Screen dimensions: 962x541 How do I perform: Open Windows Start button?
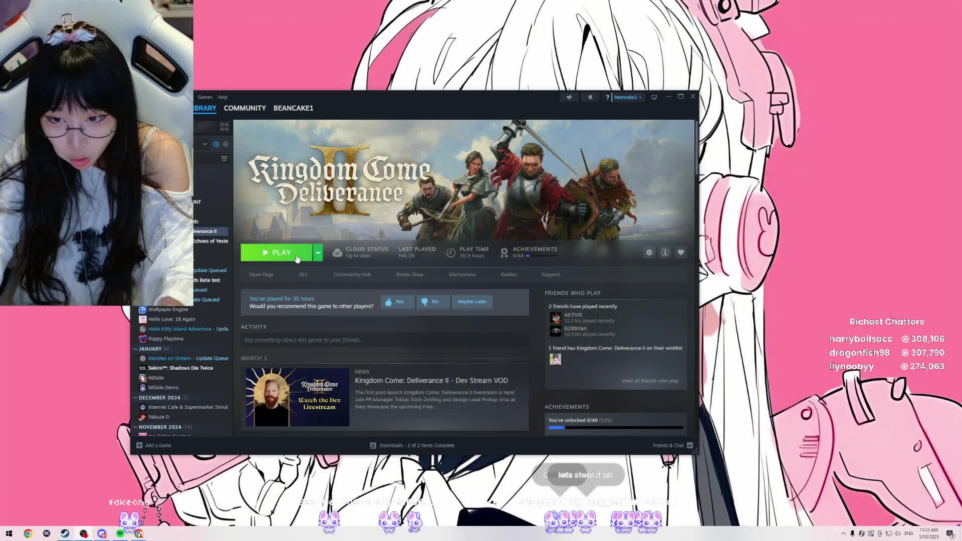point(9,533)
